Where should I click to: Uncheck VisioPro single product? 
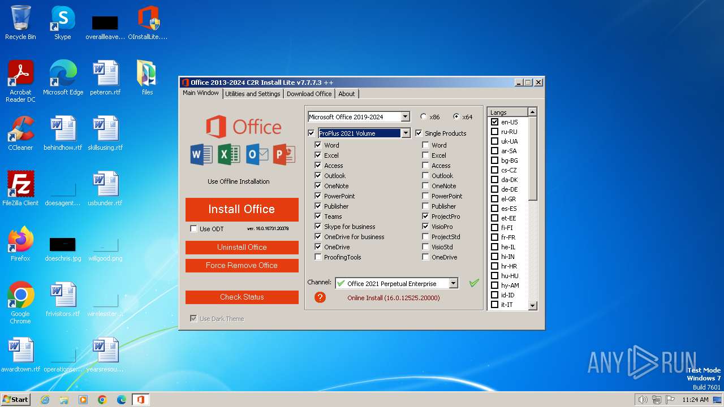[425, 227]
